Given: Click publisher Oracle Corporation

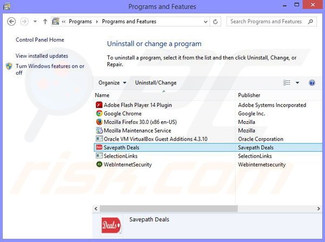Looking at the screenshot, I should 261,139.
